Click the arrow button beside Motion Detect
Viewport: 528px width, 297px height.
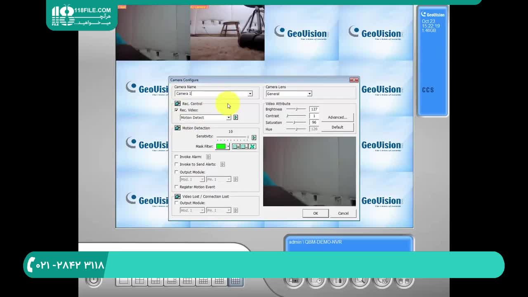[236, 118]
